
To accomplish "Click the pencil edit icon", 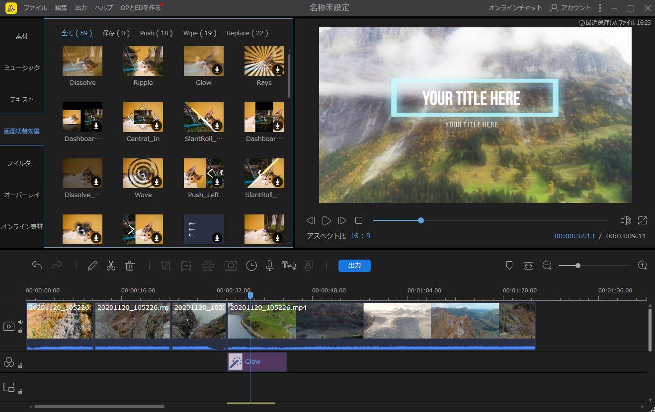I will [x=92, y=266].
